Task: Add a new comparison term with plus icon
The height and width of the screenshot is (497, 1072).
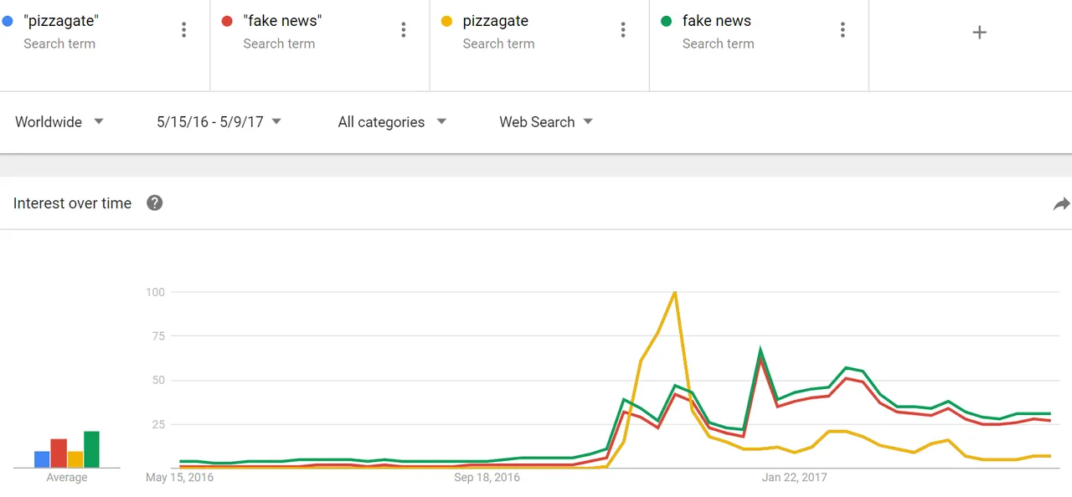Action: click(x=979, y=33)
